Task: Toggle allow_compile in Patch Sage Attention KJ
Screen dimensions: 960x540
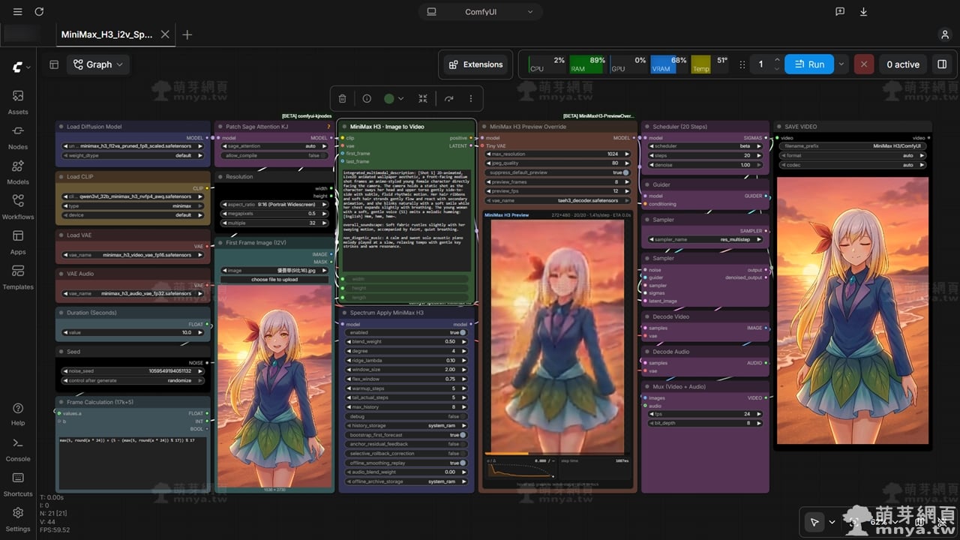Action: [274, 155]
